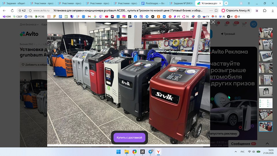
Task: Open a new browser tab with plus
Action: (x=226, y=3)
